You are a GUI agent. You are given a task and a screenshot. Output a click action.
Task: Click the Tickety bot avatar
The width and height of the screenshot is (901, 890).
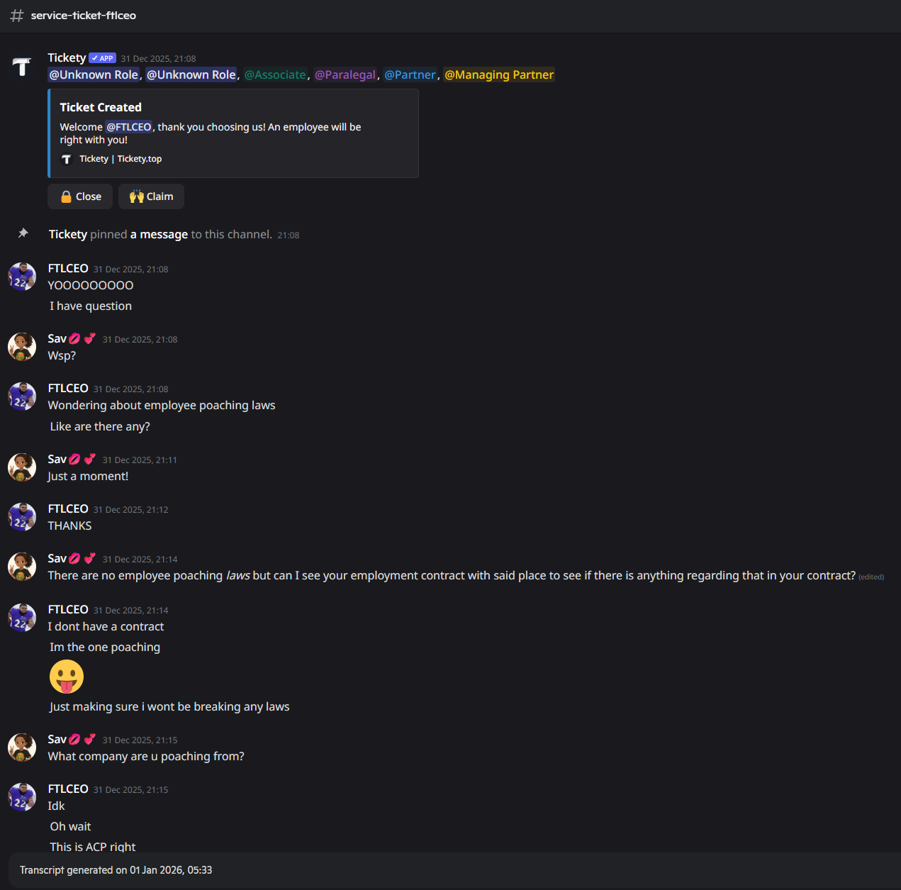click(22, 67)
